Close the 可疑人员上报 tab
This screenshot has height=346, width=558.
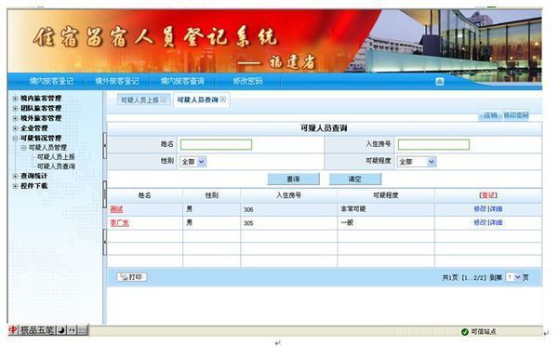click(164, 100)
